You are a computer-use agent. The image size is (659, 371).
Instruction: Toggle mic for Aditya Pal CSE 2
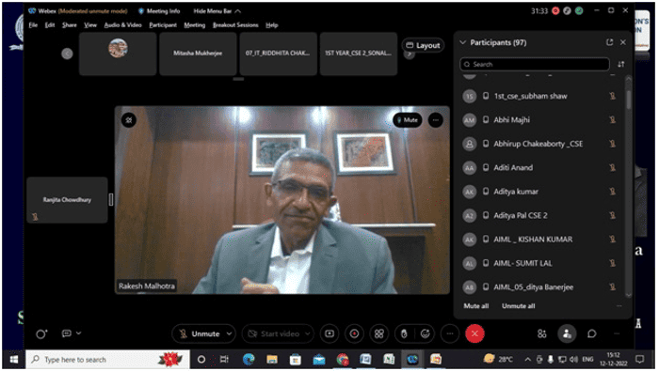point(612,216)
